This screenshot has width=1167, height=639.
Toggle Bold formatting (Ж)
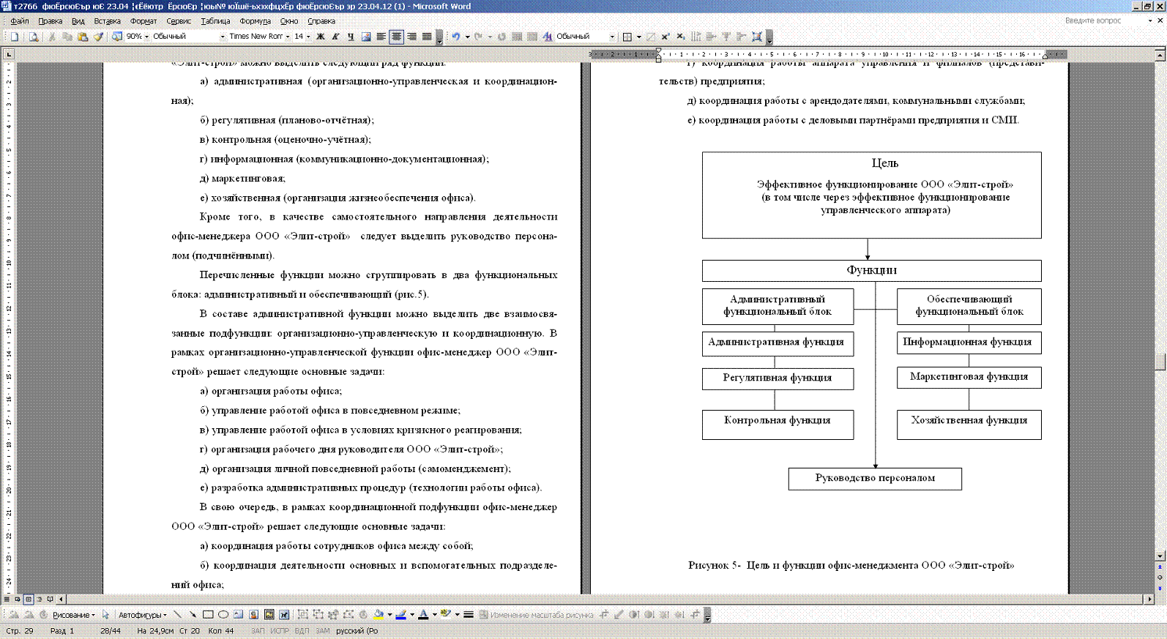click(320, 37)
